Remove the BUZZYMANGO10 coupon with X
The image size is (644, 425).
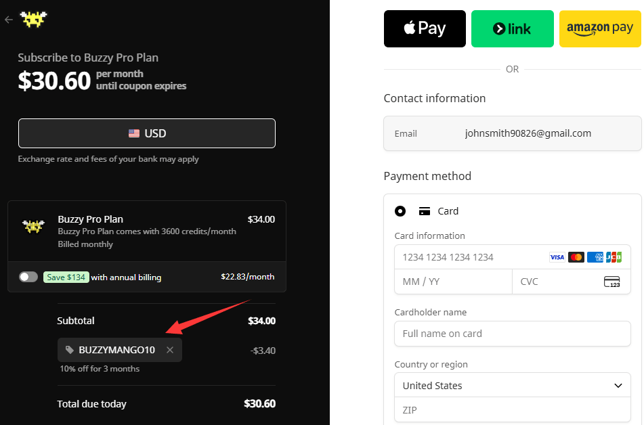click(x=170, y=350)
